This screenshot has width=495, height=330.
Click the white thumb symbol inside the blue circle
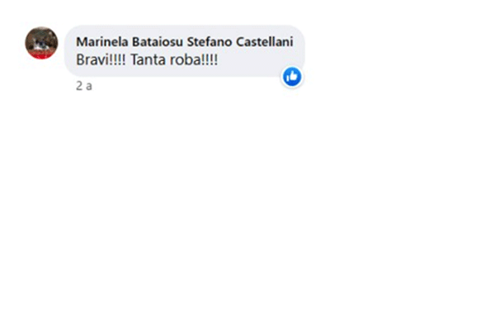[x=292, y=77]
